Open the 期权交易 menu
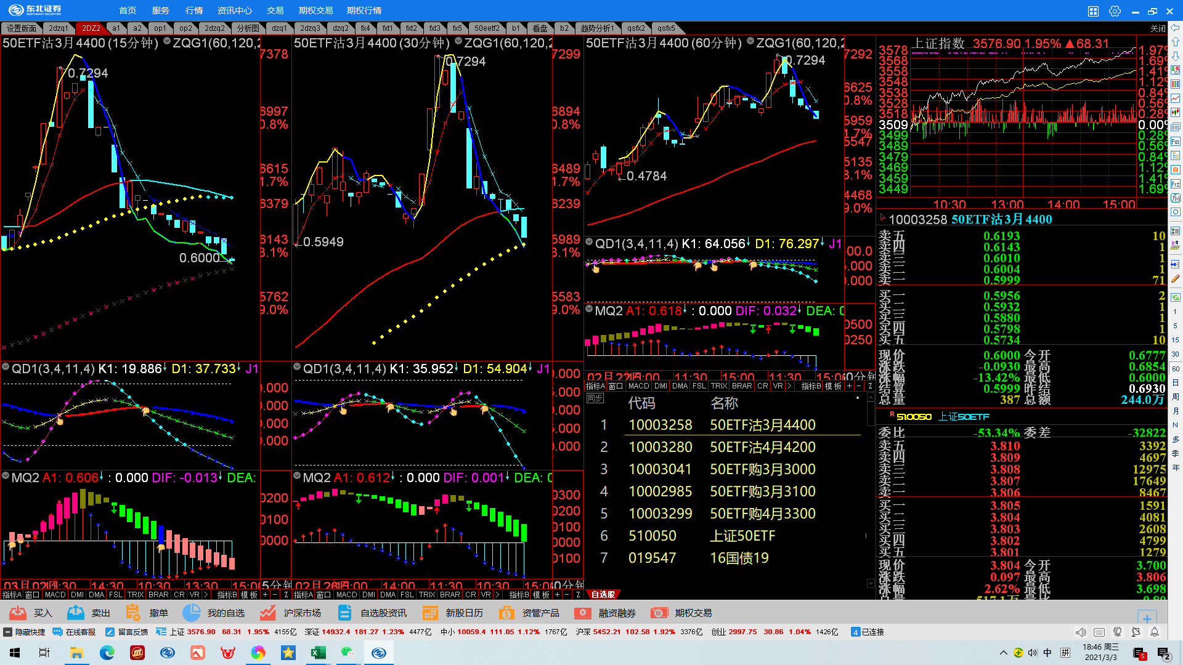1183x665 pixels. 315,10
